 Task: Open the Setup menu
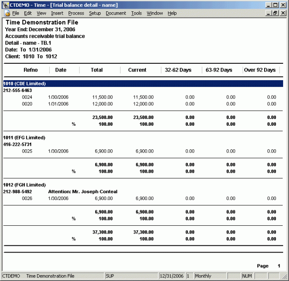[x=95, y=13]
